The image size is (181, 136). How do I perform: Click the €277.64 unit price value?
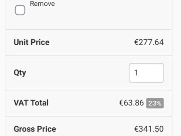[149, 42]
